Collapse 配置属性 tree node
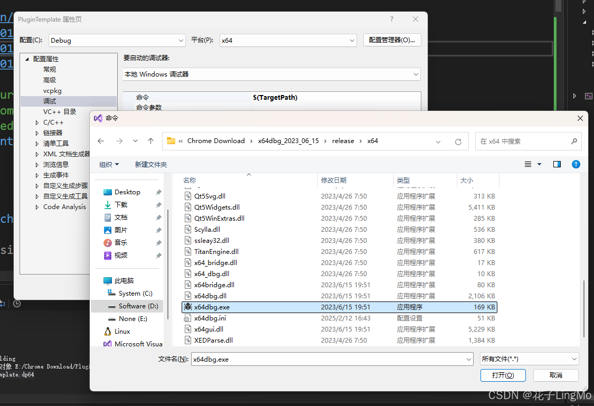The image size is (594, 406). click(x=27, y=59)
